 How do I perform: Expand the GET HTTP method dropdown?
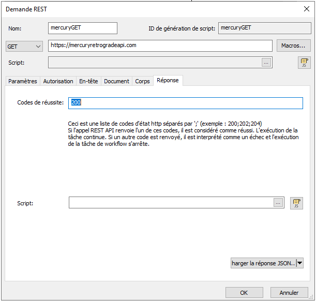pyautogui.click(x=24, y=46)
